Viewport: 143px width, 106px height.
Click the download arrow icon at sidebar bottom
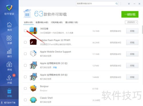[2, 103]
